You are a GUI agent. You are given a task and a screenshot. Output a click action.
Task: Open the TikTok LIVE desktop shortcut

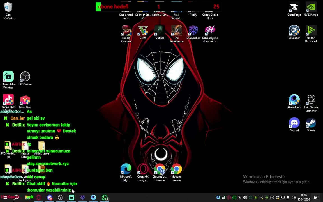tap(8, 101)
